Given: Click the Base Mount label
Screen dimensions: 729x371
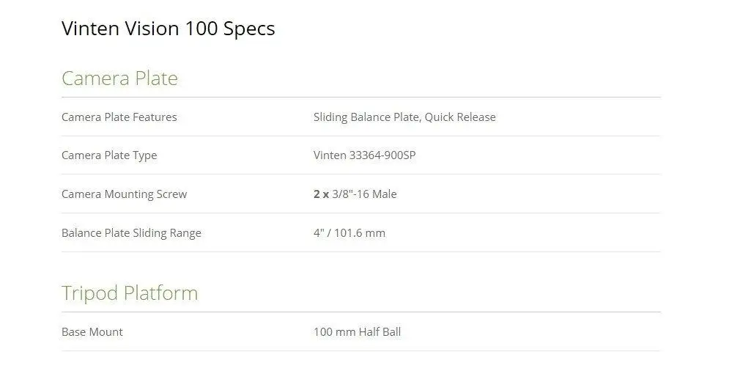Looking at the screenshot, I should (x=92, y=332).
